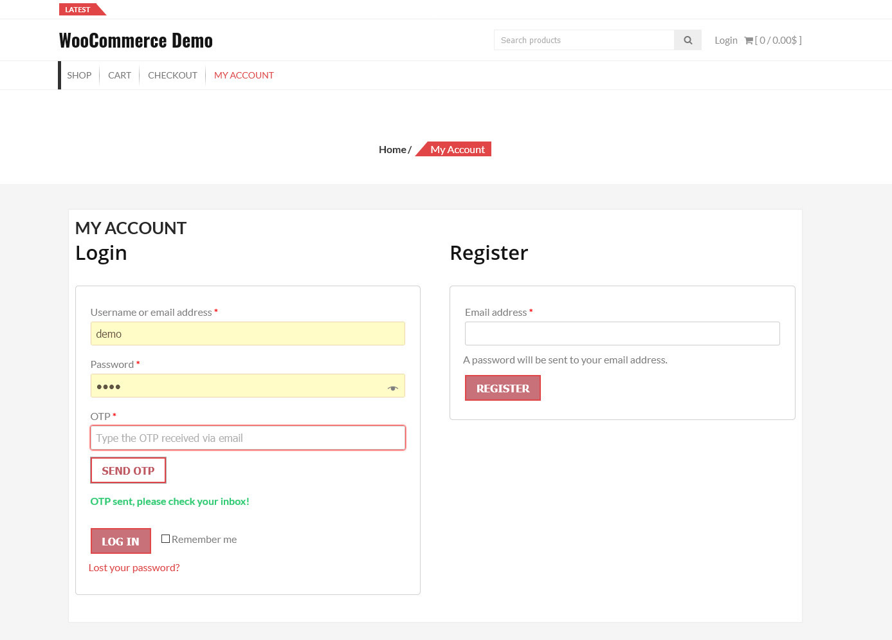Go to the CART menu item

coord(120,75)
